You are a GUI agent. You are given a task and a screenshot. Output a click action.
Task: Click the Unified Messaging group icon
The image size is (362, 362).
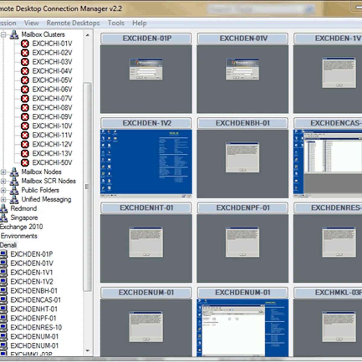coord(14,199)
